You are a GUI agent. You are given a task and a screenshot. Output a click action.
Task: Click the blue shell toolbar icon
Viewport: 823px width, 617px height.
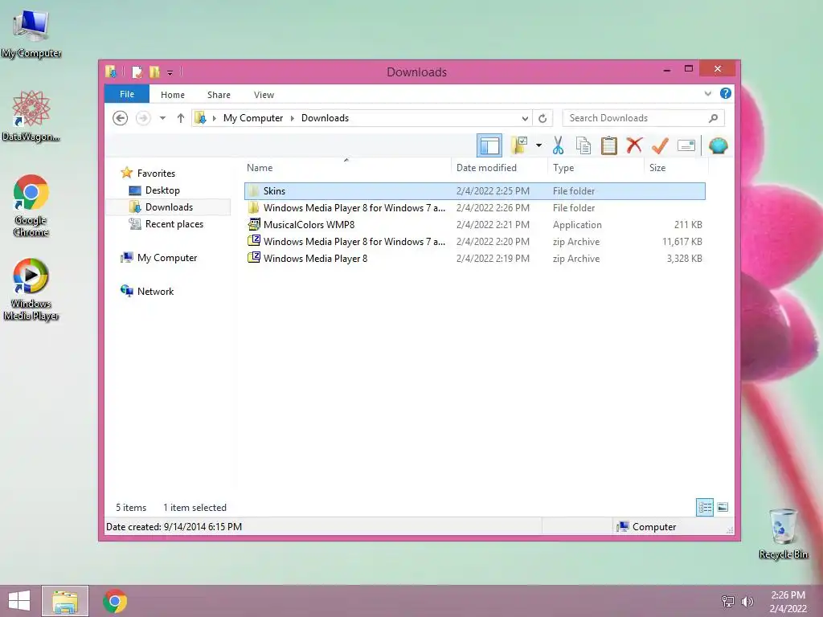point(718,145)
